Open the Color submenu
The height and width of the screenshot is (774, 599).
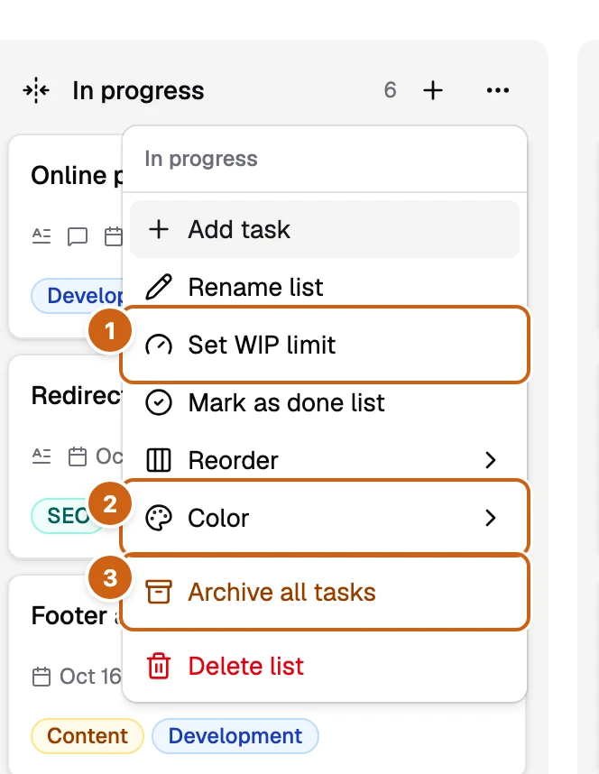(x=325, y=518)
